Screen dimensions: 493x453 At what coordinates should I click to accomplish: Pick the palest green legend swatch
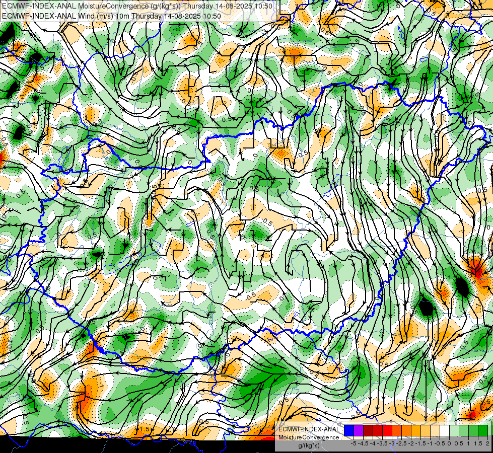tap(454, 430)
